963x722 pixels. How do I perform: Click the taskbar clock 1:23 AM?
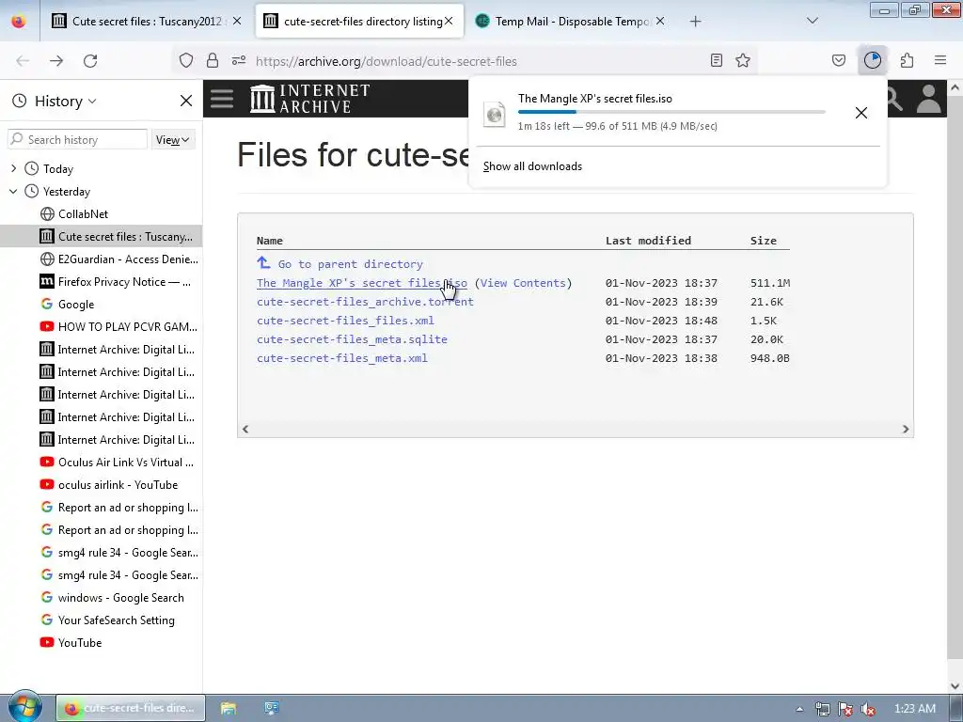(914, 709)
